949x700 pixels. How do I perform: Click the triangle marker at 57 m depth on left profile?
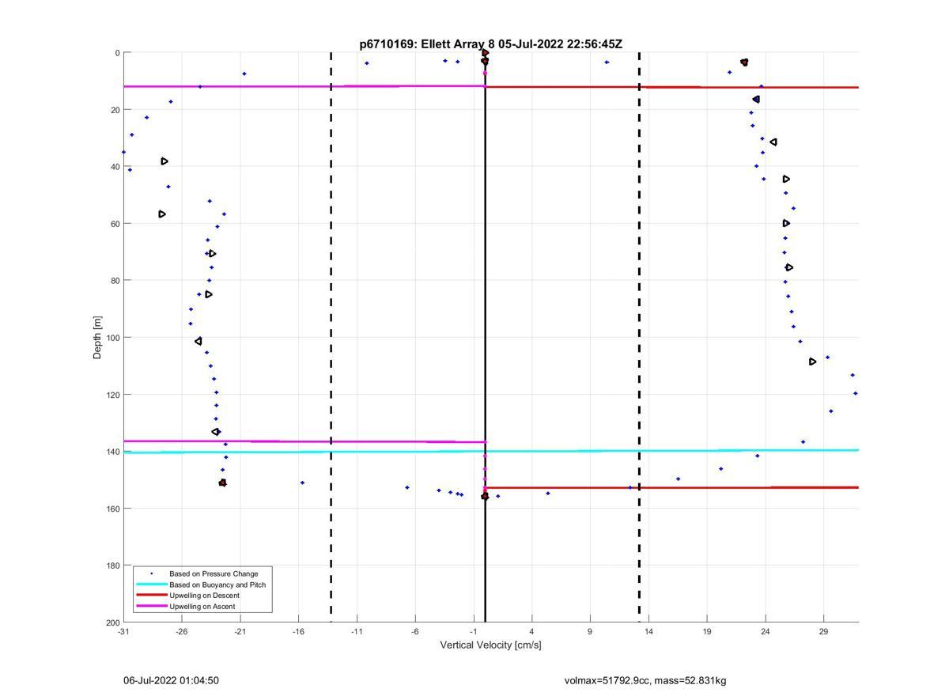(x=162, y=214)
